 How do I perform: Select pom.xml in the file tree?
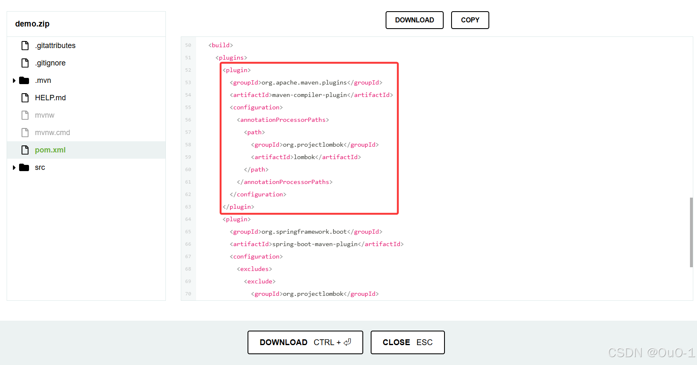(x=50, y=150)
